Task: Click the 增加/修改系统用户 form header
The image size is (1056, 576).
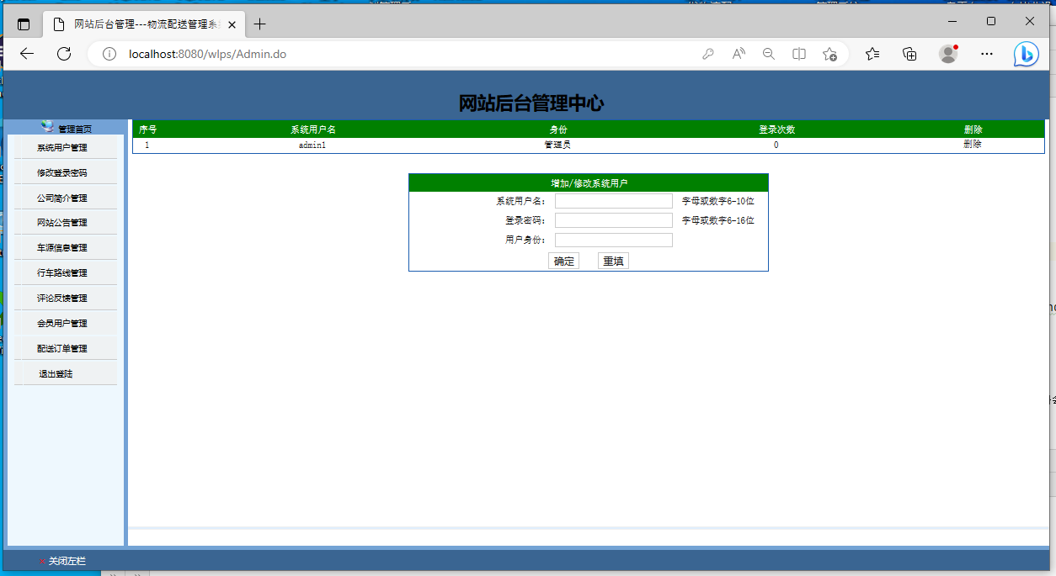Action: point(589,183)
